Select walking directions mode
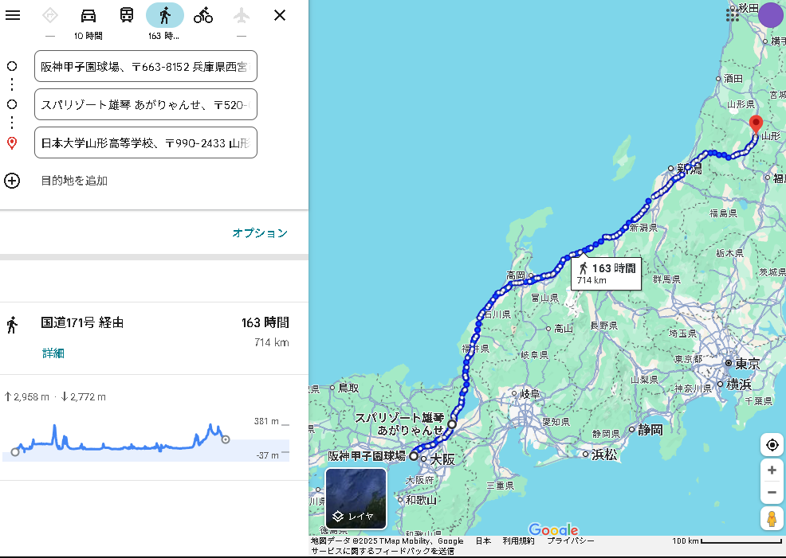This screenshot has height=558, width=786. (165, 15)
